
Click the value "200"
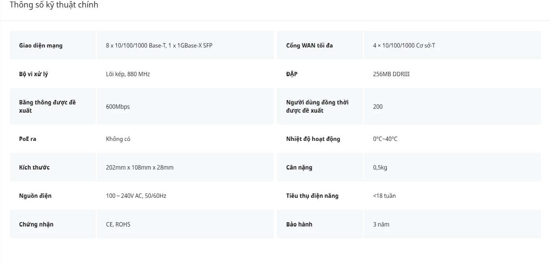(x=378, y=107)
